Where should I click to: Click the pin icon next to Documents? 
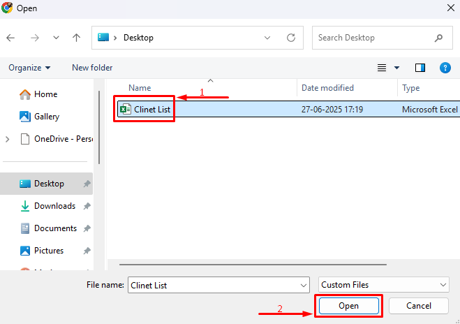point(87,228)
